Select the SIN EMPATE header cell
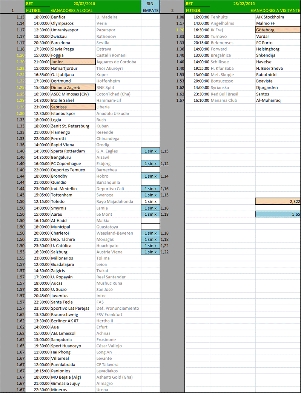This screenshot has height=393, width=301. (150, 7)
